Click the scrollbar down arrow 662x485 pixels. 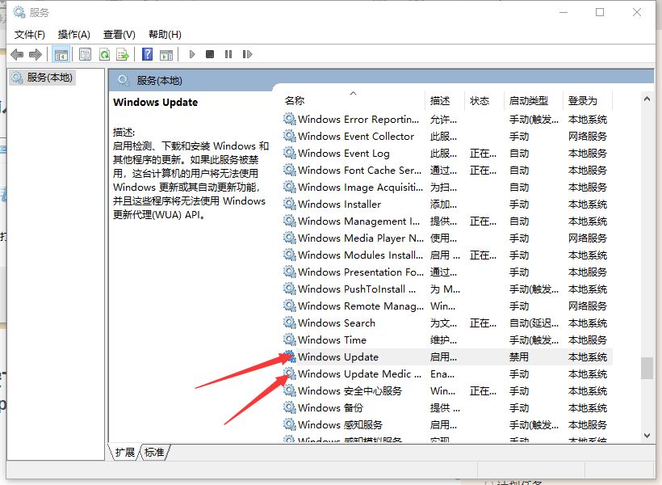tap(647, 436)
